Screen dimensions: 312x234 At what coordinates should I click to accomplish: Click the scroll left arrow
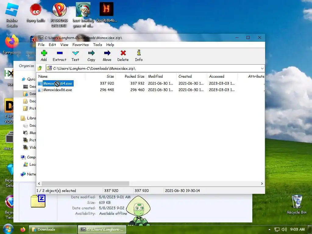tap(39, 183)
